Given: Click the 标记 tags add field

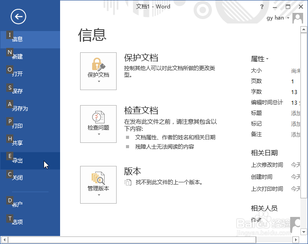Looking at the screenshot, I should tap(296, 124).
